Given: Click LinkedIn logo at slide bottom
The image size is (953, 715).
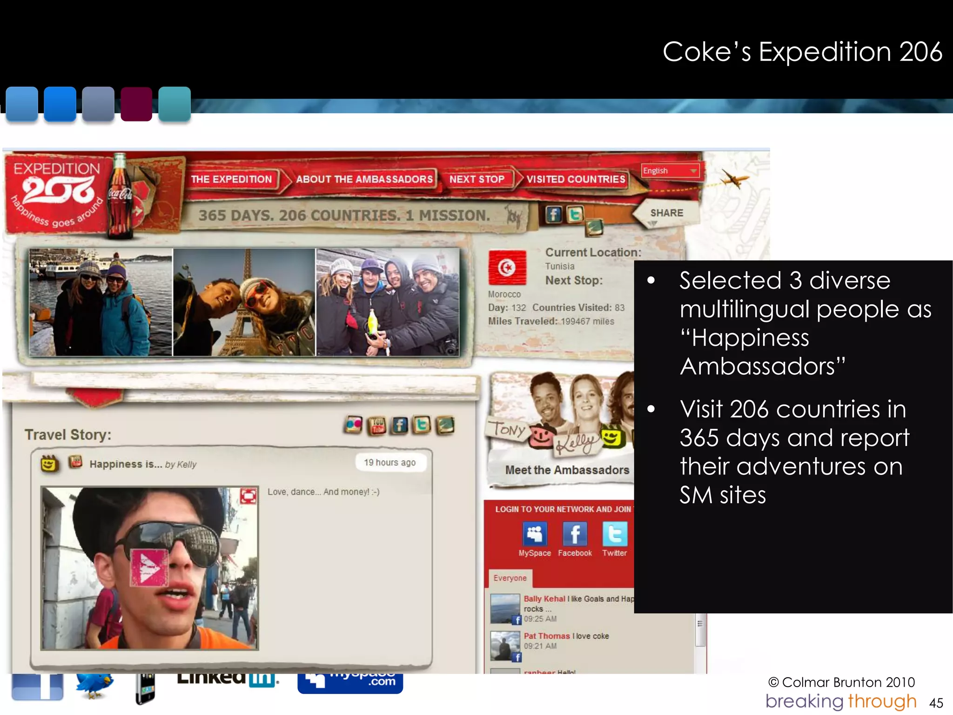Looking at the screenshot, I should click(228, 680).
